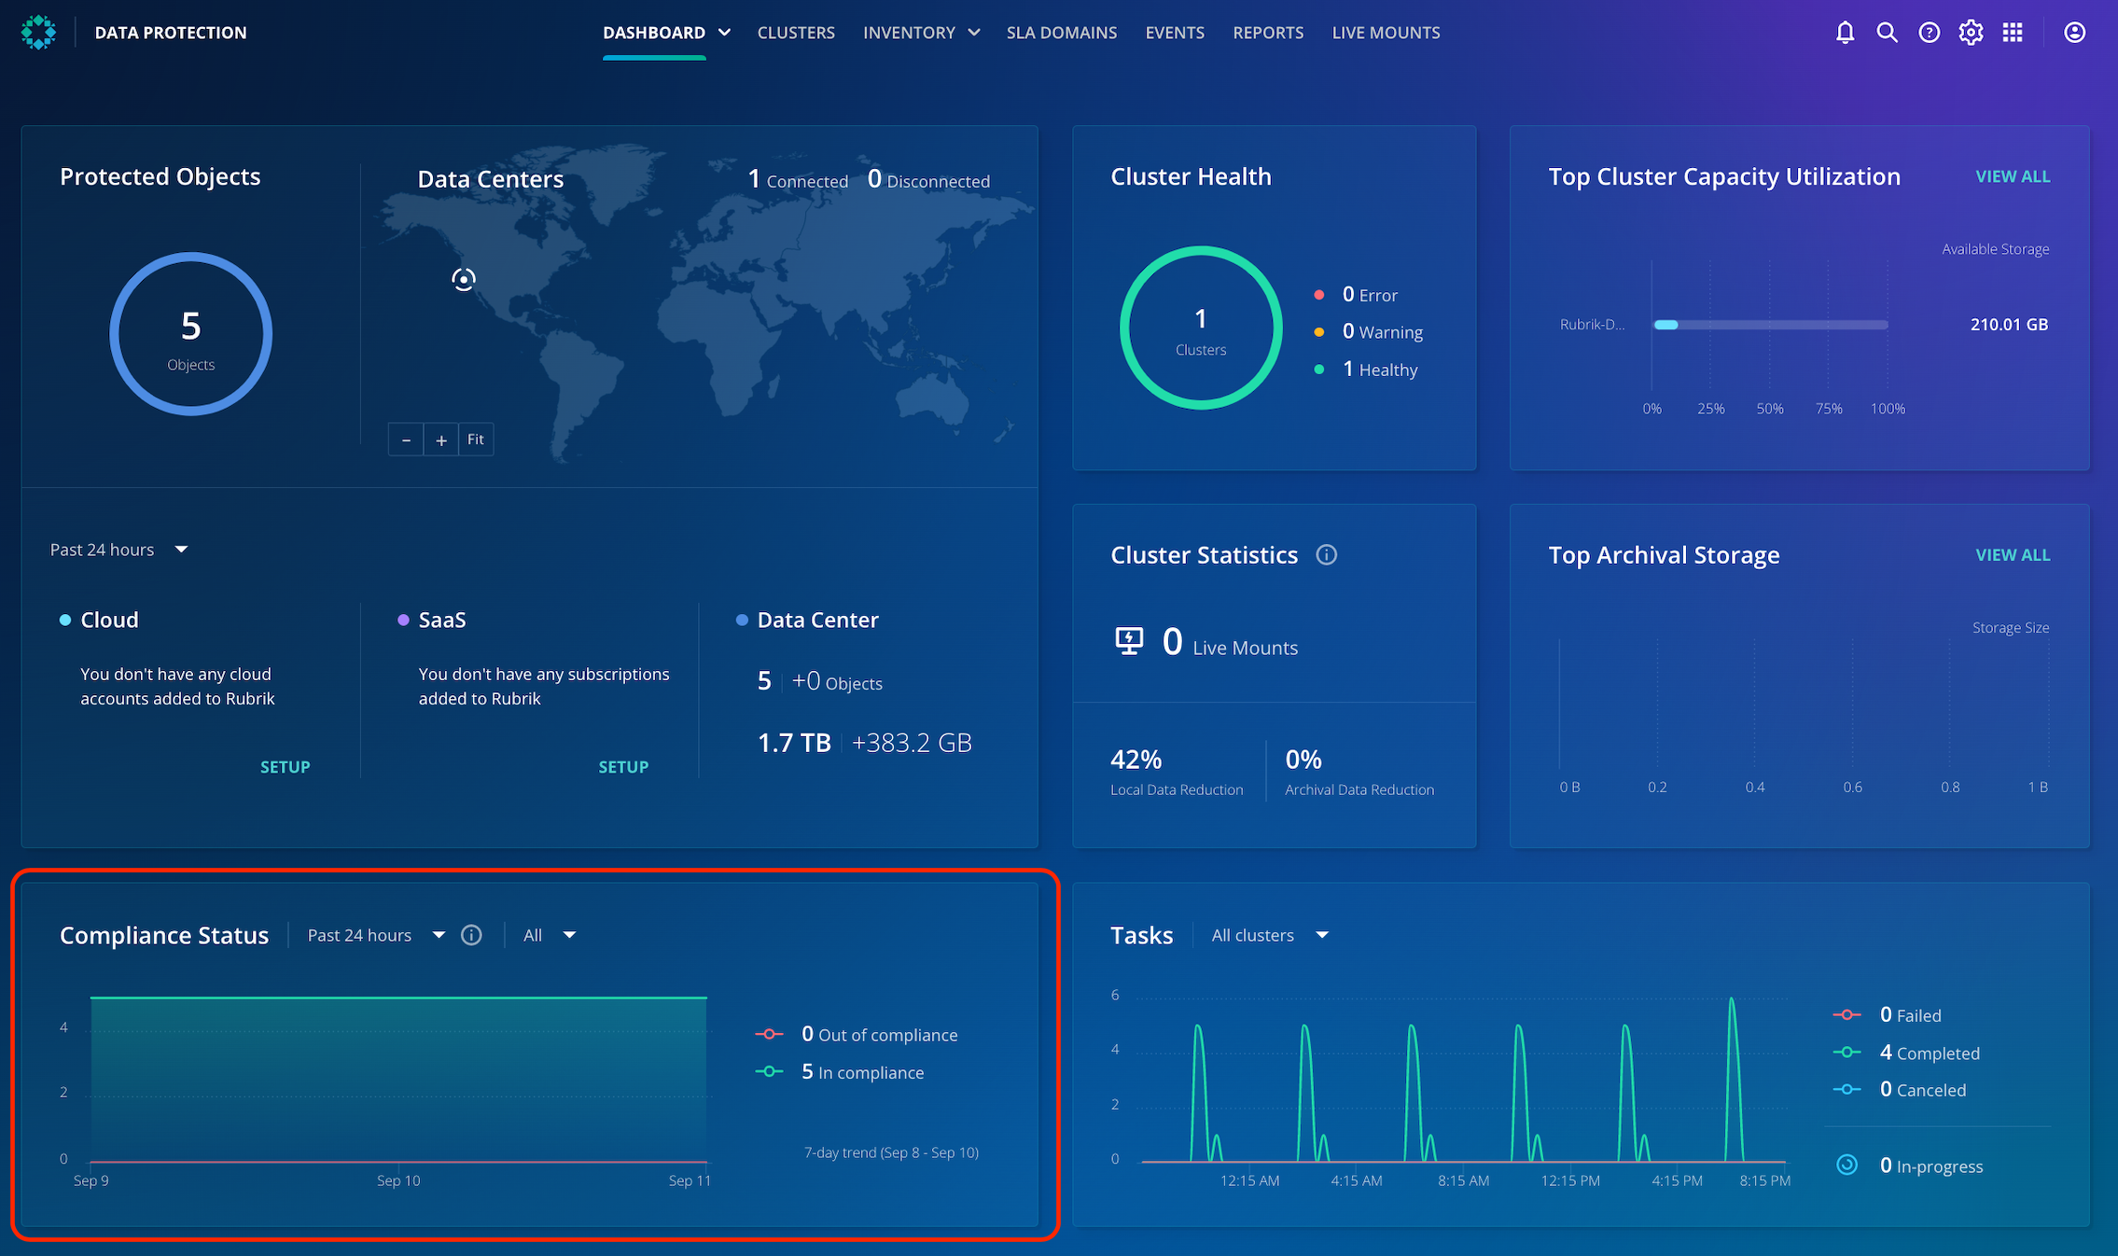Click the Compliance Status info icon
The height and width of the screenshot is (1256, 2118).
click(x=471, y=935)
